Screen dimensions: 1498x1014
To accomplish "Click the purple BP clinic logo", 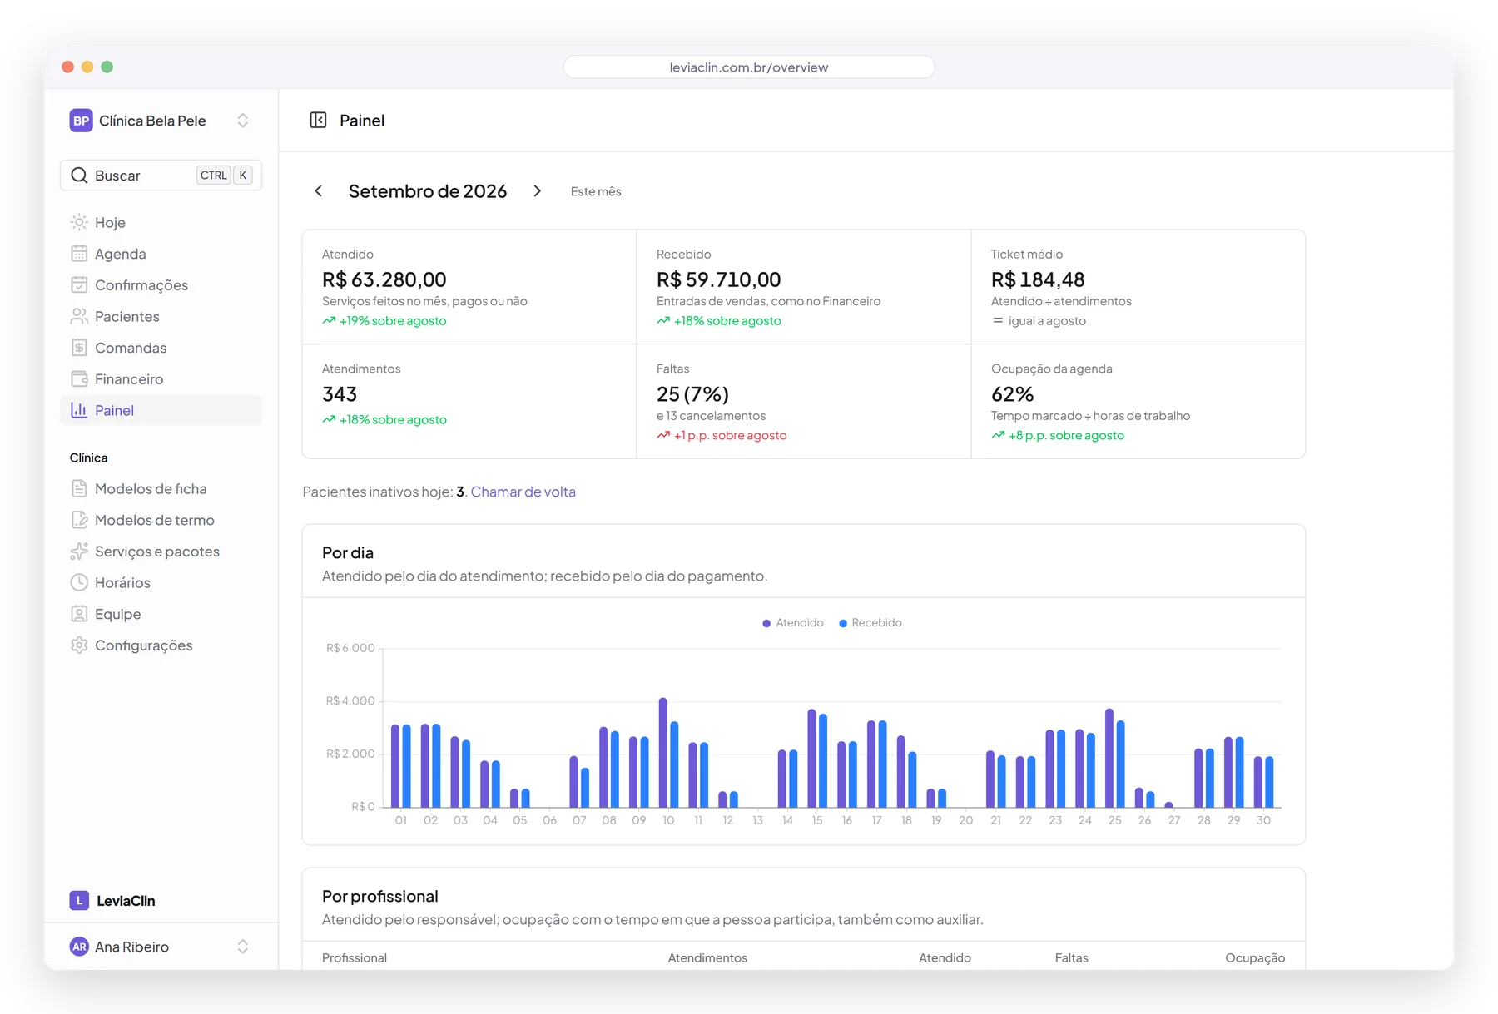I will click(x=81, y=121).
